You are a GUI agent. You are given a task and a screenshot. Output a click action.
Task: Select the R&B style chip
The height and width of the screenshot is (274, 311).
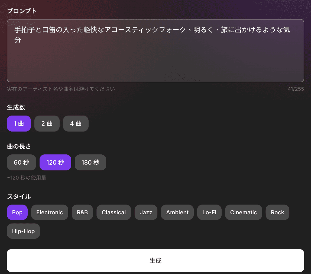(82, 212)
